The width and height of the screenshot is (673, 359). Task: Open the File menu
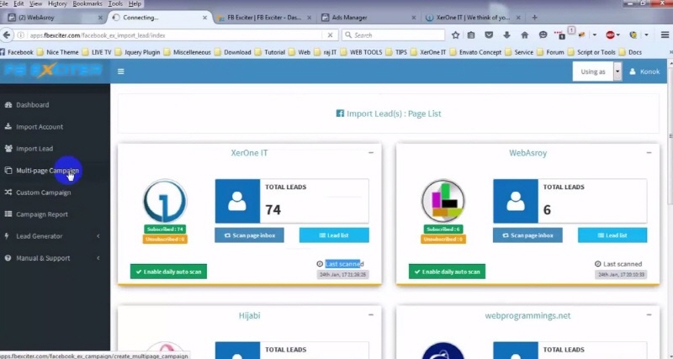click(x=4, y=3)
